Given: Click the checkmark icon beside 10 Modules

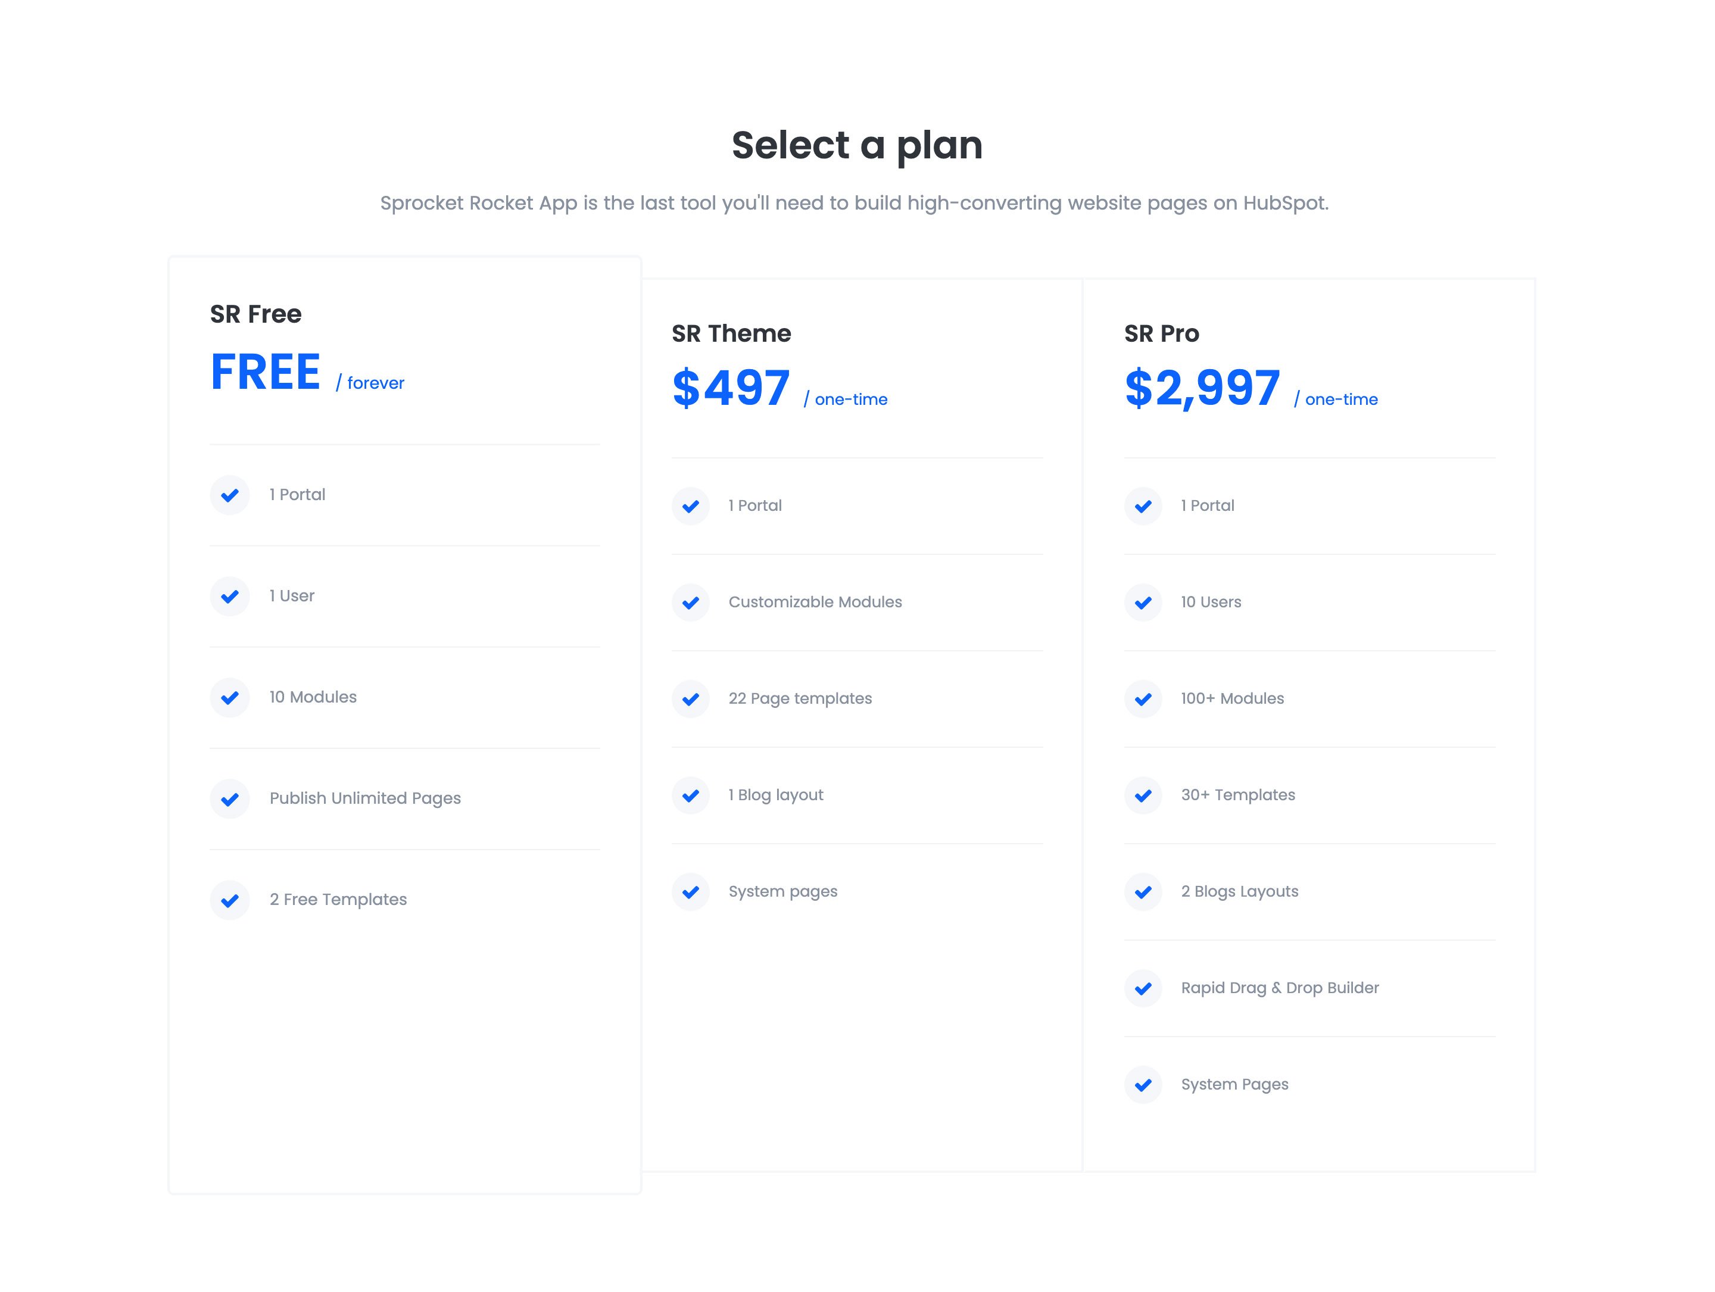Looking at the screenshot, I should (229, 698).
